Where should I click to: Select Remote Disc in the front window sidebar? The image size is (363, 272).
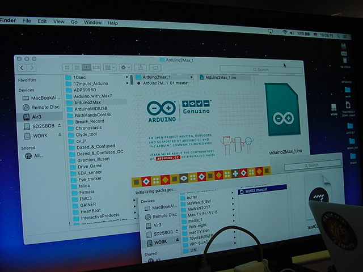click(x=41, y=107)
